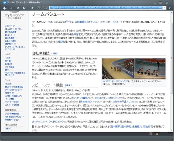Open the right velodrome race photo thumbnail
This screenshot has height=141, width=174.
coord(150,69)
